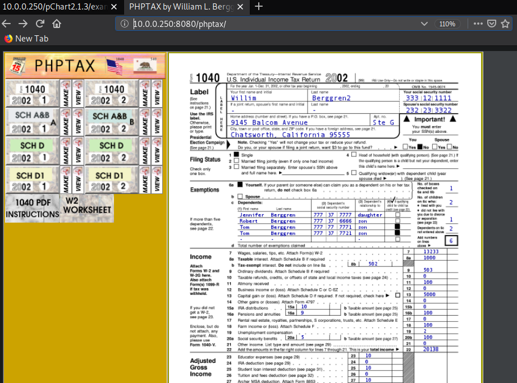Click VIEW for SCH D1 form 1
This screenshot has height=383, width=517.
pyautogui.click(x=79, y=180)
